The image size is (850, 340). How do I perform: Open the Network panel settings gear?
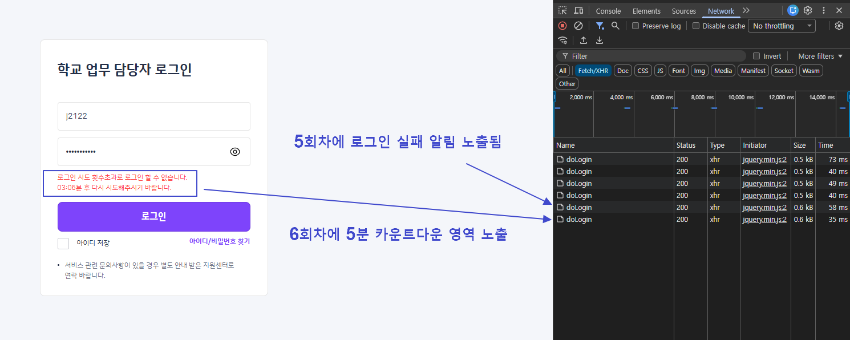tap(839, 26)
